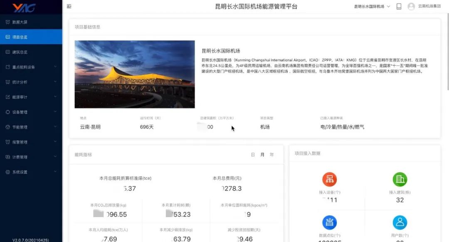Switch energy indicators to 日 view

click(x=253, y=155)
